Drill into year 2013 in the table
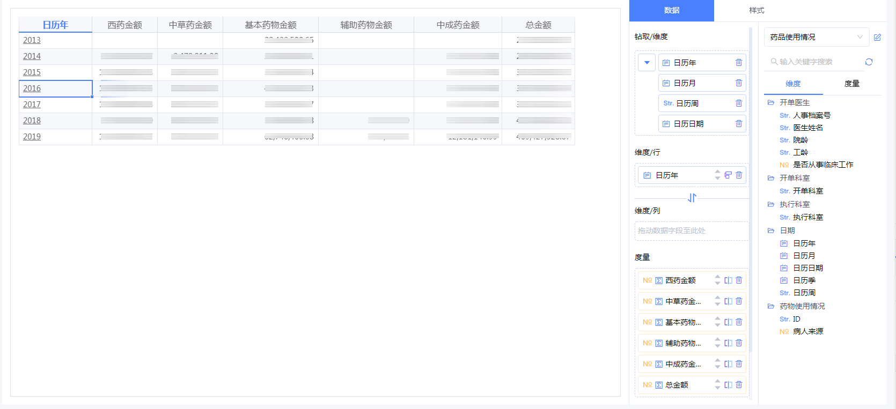Viewport: 896px width, 409px height. click(32, 40)
